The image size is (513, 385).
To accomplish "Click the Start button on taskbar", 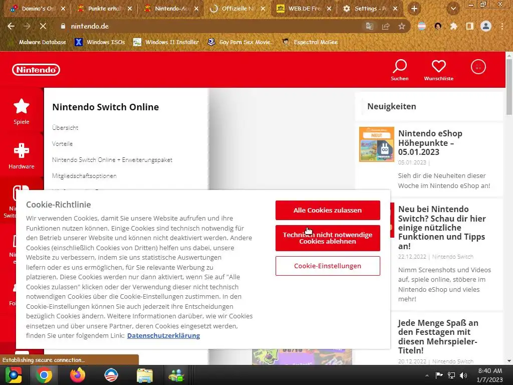I will pyautogui.click(x=13, y=375).
